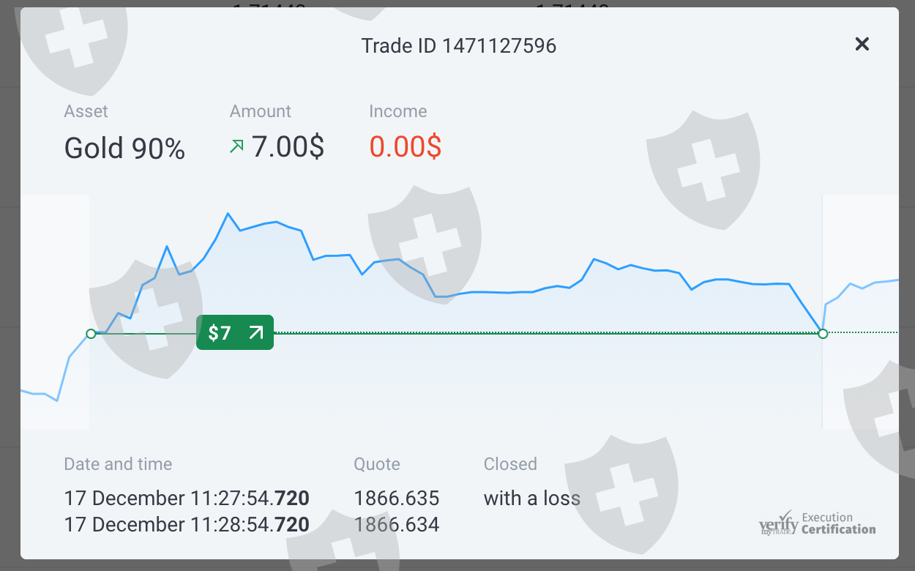Click the closing quote 1866.634
The width and height of the screenshot is (915, 571).
coord(396,525)
